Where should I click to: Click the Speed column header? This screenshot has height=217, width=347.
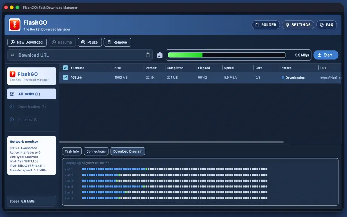click(x=229, y=68)
